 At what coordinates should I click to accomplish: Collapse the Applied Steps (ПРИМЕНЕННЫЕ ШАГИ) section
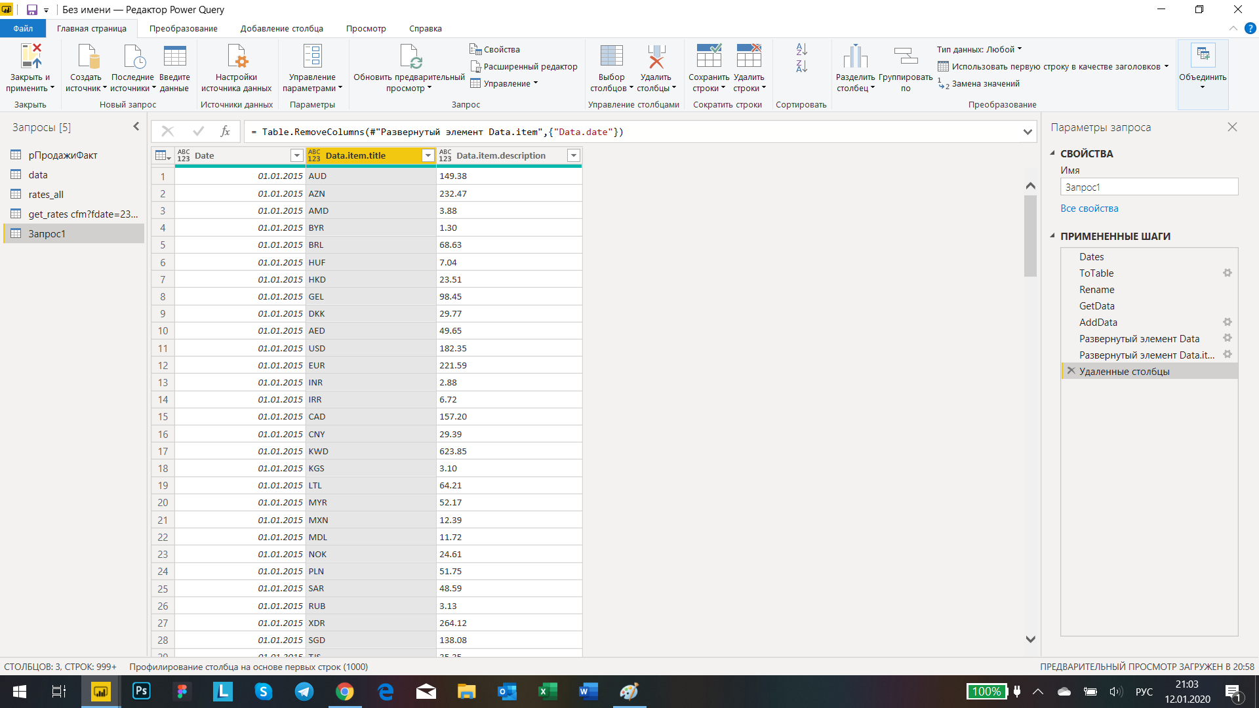1052,235
